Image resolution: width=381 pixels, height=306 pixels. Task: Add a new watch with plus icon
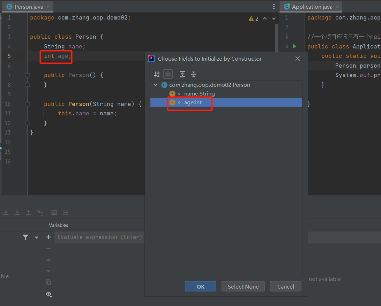48,237
